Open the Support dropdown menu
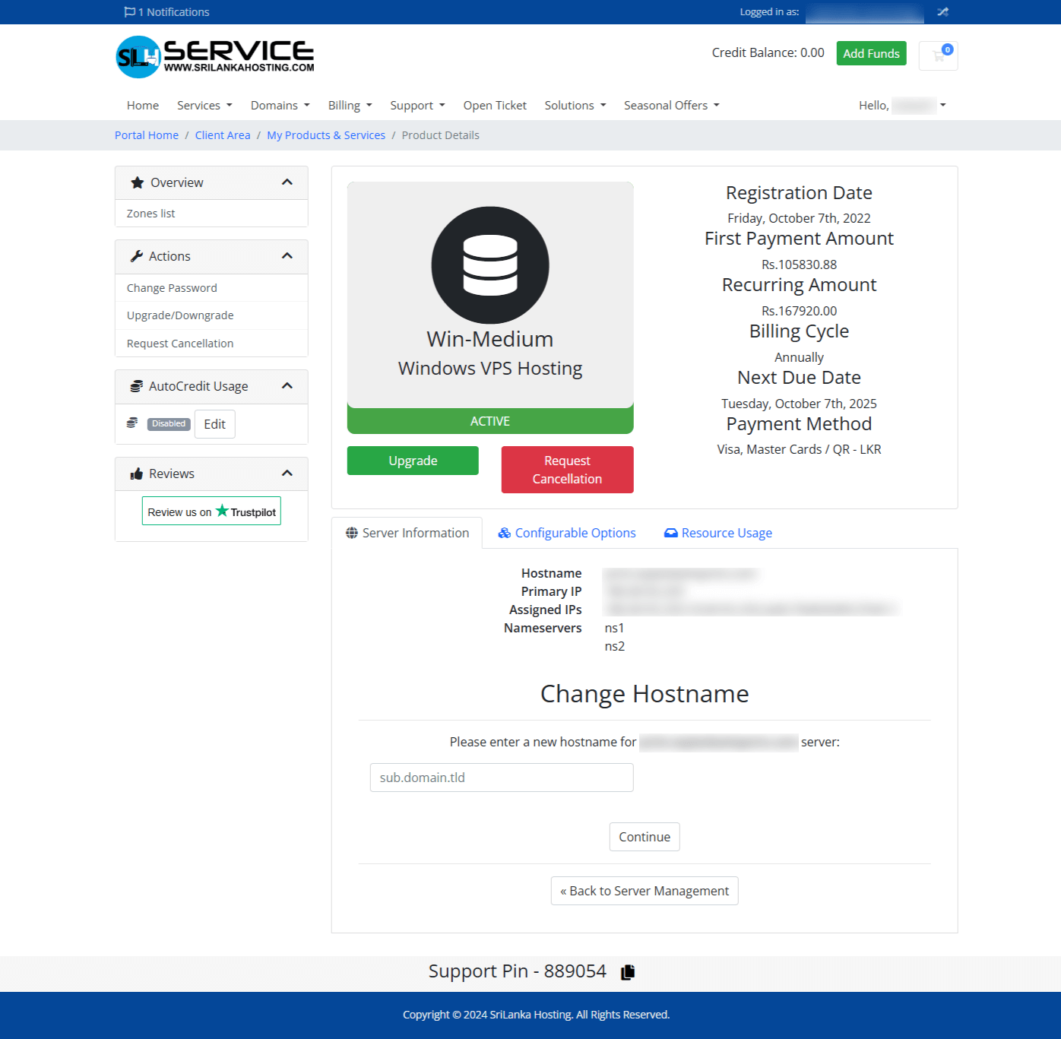Screen dimensions: 1061x1039 click(x=418, y=106)
